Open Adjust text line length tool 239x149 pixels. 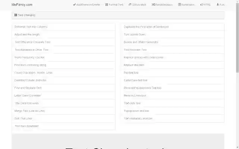point(27,35)
